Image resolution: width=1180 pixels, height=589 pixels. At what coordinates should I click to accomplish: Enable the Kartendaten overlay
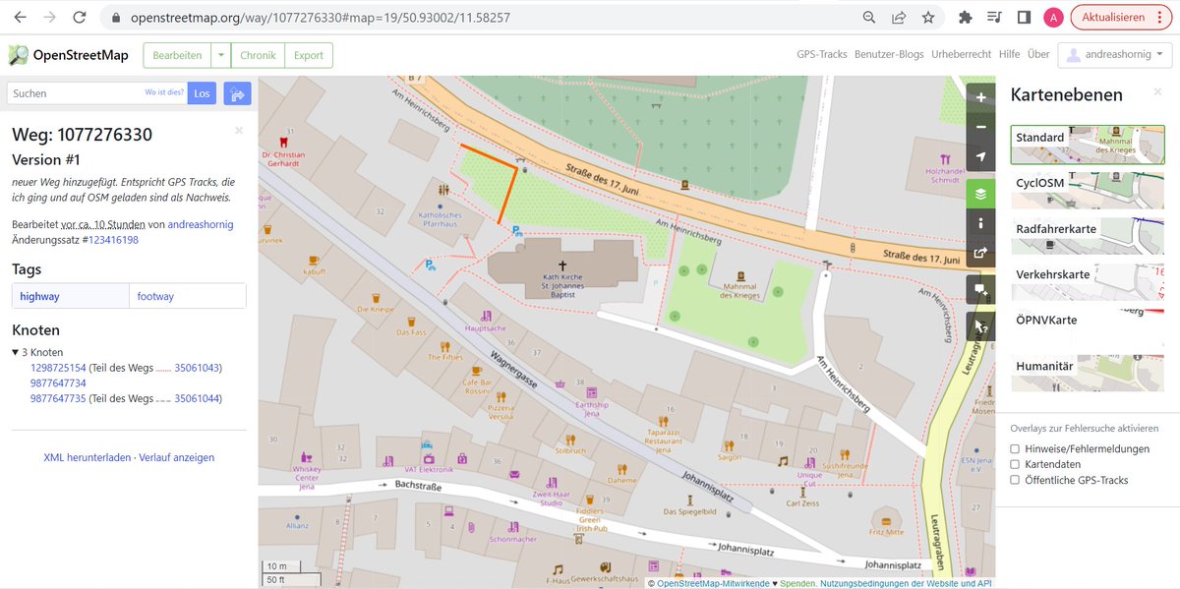[x=1015, y=464]
